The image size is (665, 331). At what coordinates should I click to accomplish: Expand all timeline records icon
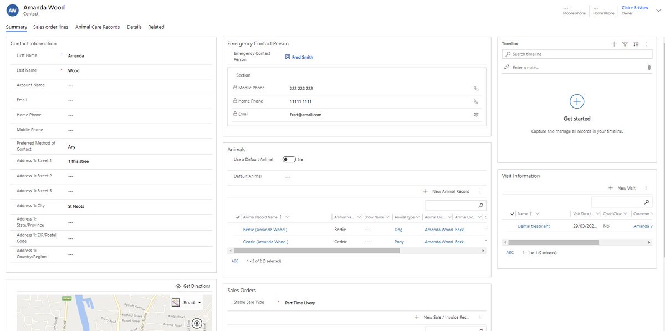[636, 43]
